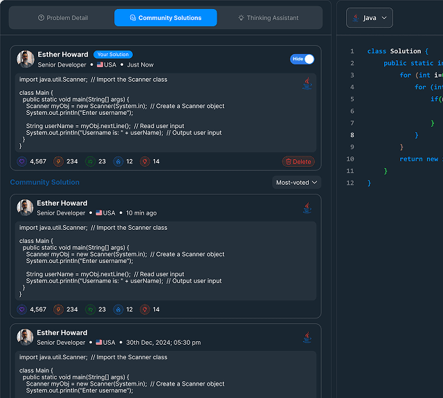Click the blue fire icon showing 12

(x=118, y=161)
